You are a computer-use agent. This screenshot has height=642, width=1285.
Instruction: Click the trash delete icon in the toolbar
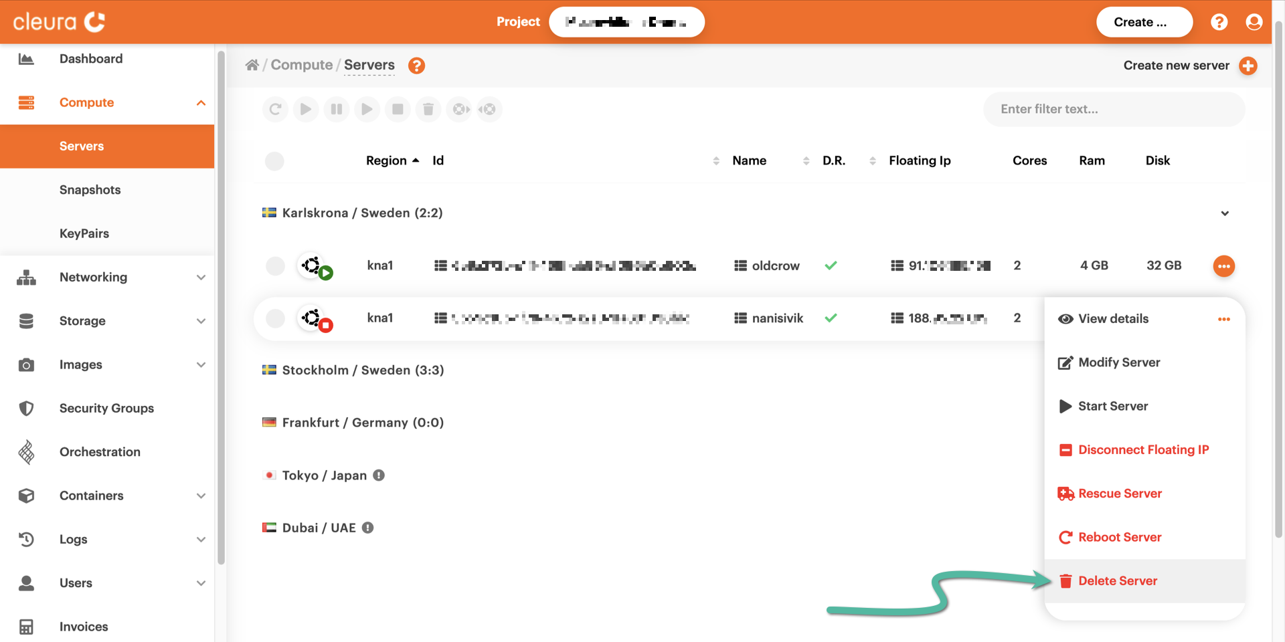coord(428,109)
